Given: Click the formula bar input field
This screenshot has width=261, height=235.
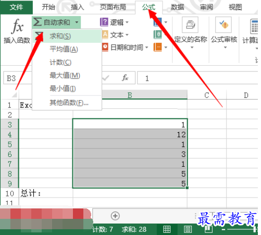Looking at the screenshot, I should tap(197, 78).
